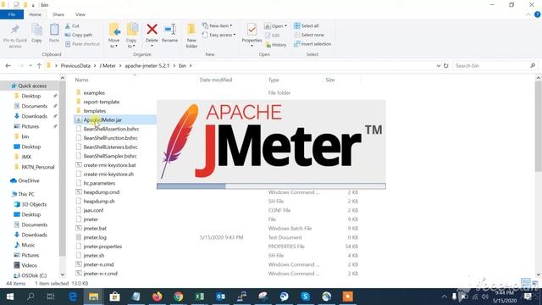Click Pin to Quick access icon
This screenshot has width=542, height=305.
pos(15,30)
